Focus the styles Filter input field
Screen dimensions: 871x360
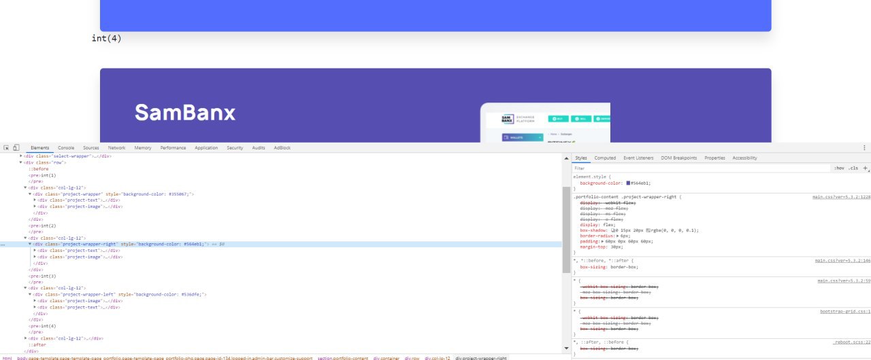701,168
